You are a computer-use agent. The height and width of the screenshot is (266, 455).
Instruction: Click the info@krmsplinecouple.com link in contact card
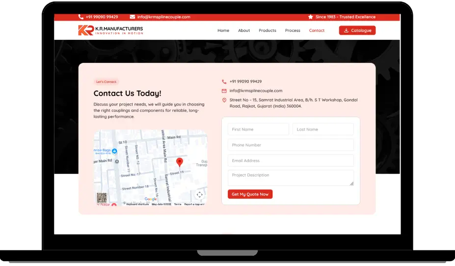256,90
